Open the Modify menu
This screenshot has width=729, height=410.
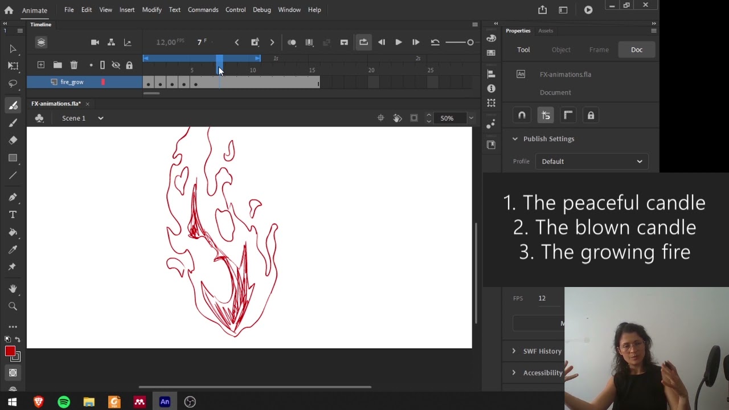pos(151,10)
